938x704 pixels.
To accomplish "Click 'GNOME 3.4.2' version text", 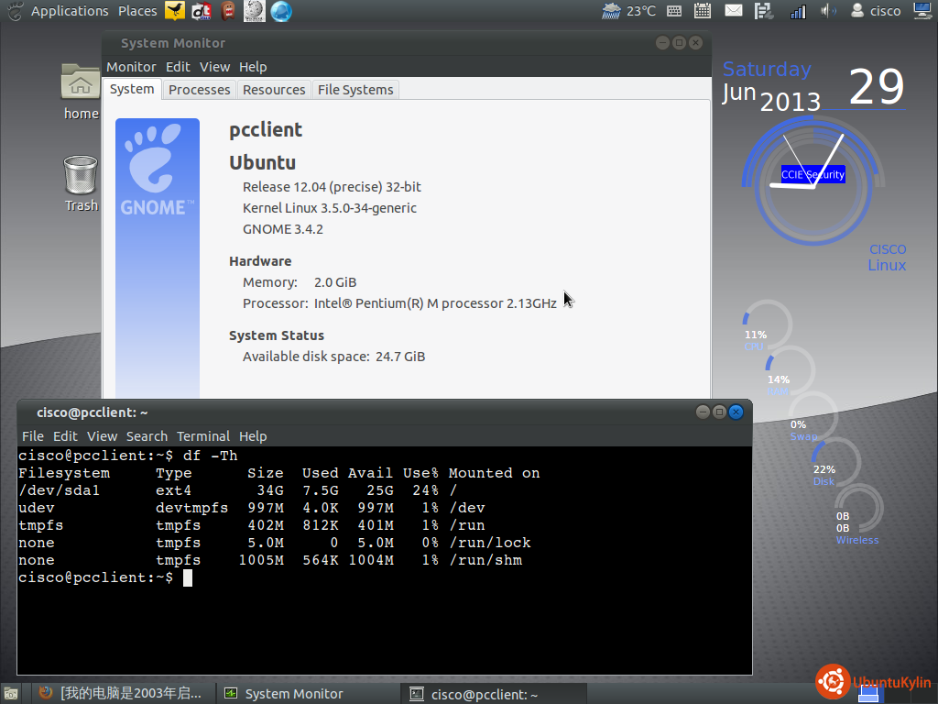I will pyautogui.click(x=283, y=229).
